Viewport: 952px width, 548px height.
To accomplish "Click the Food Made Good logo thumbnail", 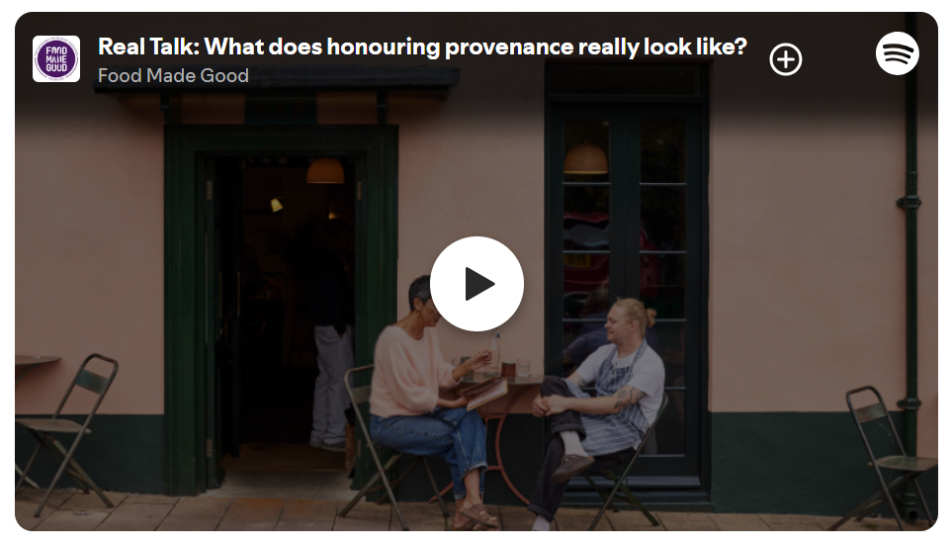I will coord(56,59).
